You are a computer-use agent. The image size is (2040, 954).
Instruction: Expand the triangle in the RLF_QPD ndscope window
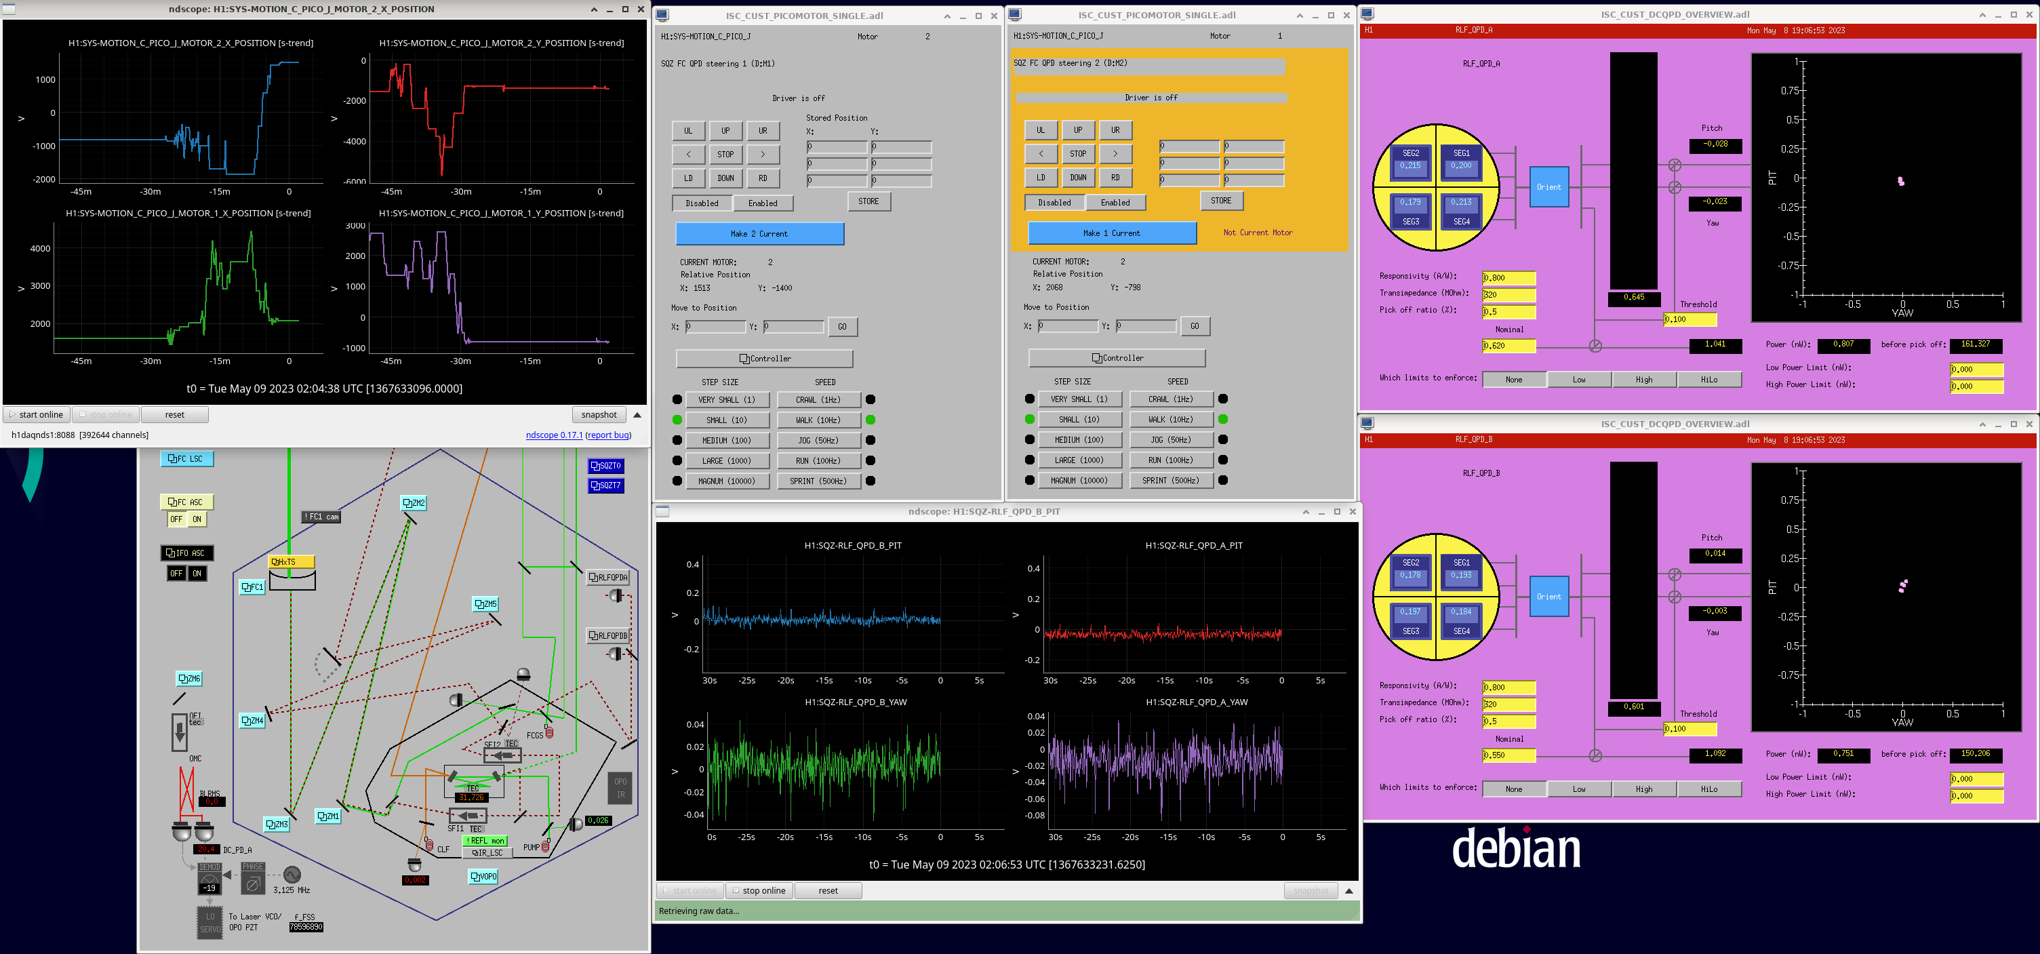pos(1348,891)
